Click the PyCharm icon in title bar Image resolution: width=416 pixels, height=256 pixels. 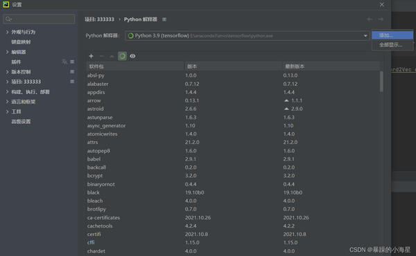[x=6, y=5]
